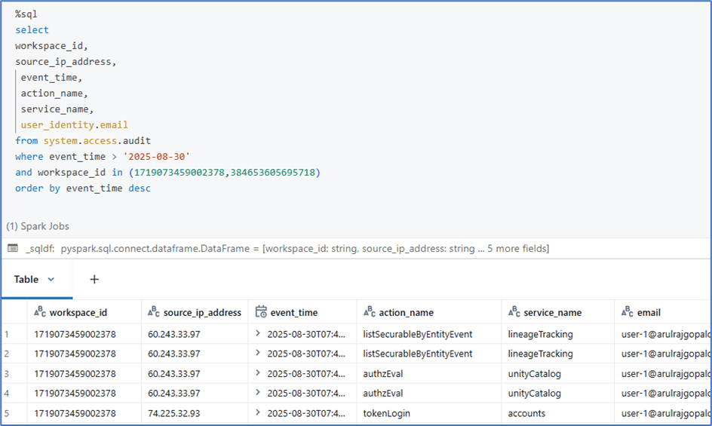Open the dropdown arrow on the Table tab
Screen dimensions: 712x426
coord(51,279)
